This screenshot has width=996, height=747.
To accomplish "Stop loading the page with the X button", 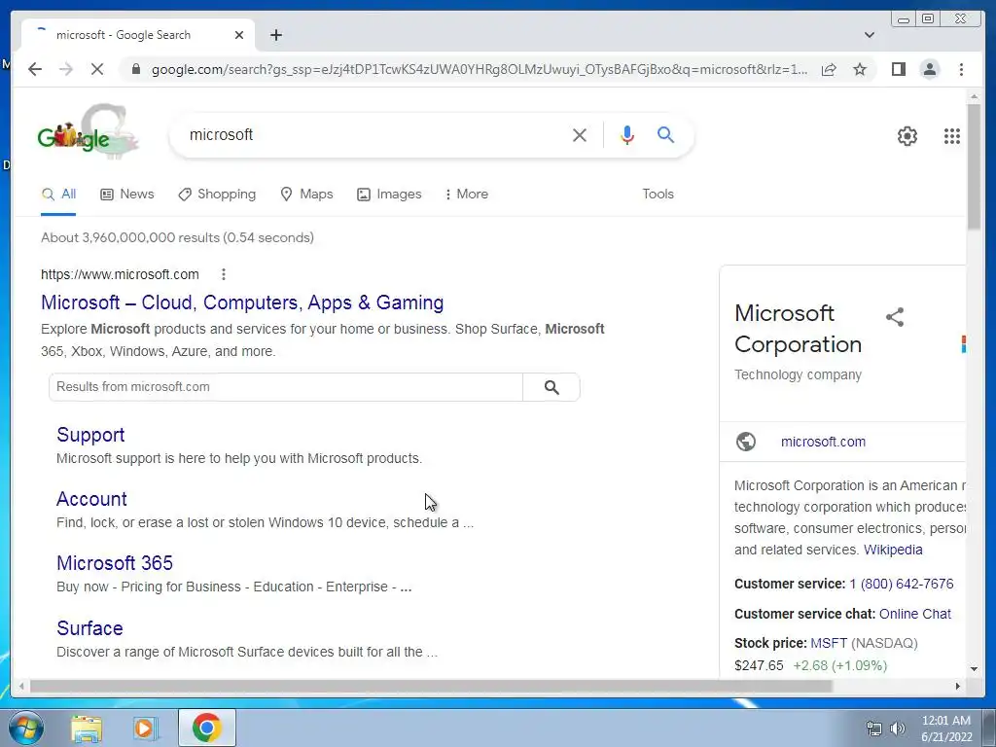I will (97, 69).
